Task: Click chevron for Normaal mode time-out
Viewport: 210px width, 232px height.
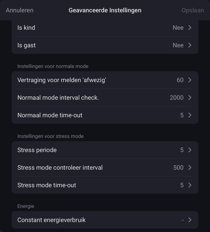Action: 190,115
